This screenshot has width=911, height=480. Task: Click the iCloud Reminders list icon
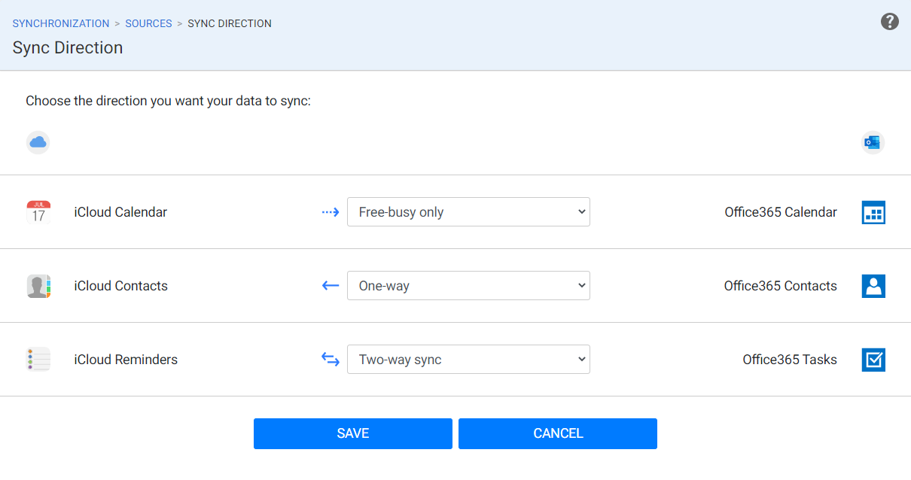tap(38, 360)
